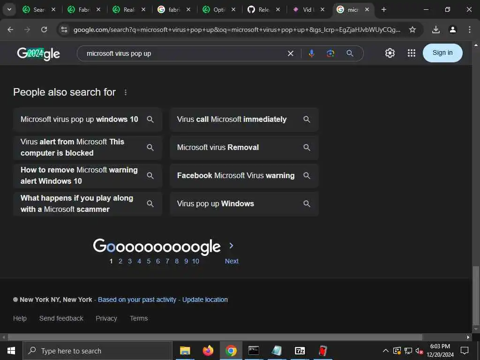This screenshot has width=480, height=360.
Task: Go to results page 2
Action: click(x=120, y=262)
